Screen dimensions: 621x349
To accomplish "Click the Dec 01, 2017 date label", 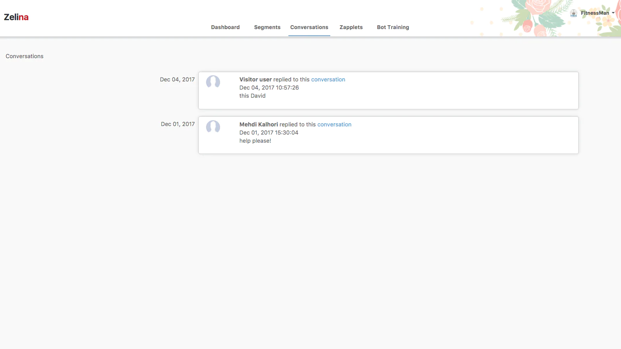I will pyautogui.click(x=178, y=124).
